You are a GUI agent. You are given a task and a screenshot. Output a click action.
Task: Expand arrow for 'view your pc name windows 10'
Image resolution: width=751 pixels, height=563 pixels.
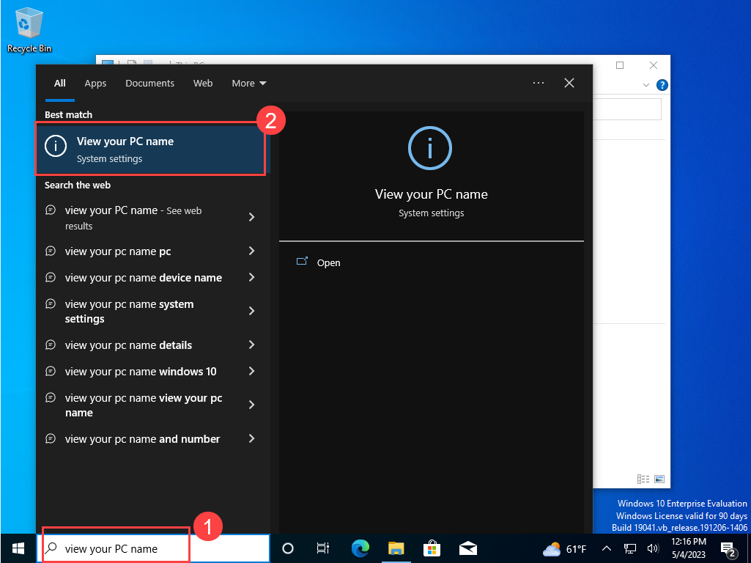252,372
